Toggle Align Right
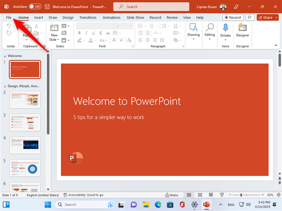Screen dimensions: 282x211 [x=154, y=40]
